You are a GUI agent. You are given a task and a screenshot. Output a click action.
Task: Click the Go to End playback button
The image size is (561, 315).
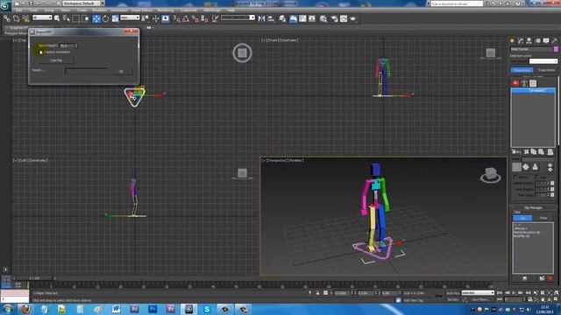coord(529,293)
